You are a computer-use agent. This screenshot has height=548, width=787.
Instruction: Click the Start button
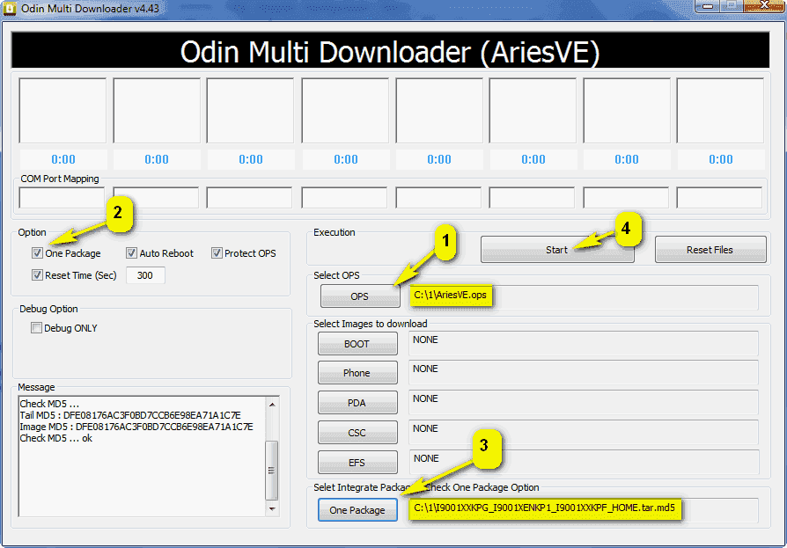[x=557, y=250]
